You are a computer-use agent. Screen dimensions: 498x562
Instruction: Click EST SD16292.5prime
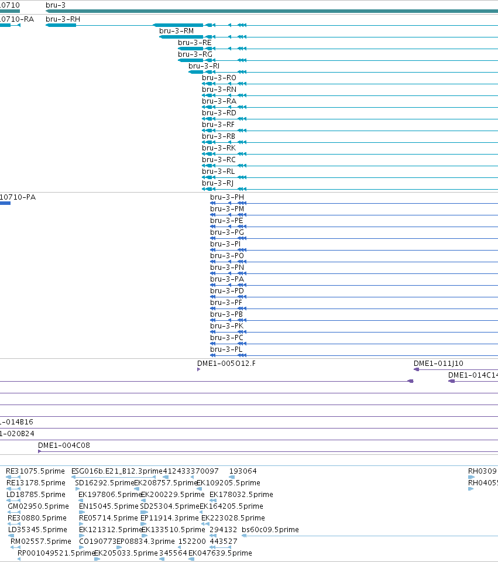pos(105,483)
